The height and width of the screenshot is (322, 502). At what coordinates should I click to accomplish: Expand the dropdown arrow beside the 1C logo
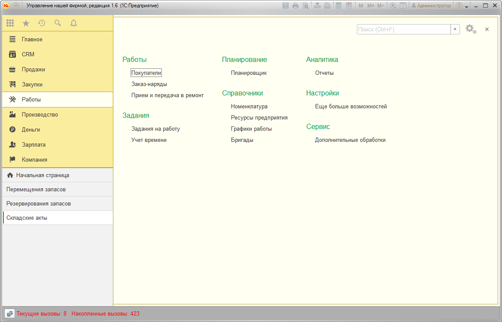tap(16, 6)
